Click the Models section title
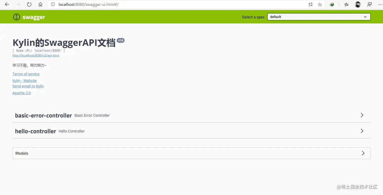This screenshot has height=195, width=383. pyautogui.click(x=22, y=153)
